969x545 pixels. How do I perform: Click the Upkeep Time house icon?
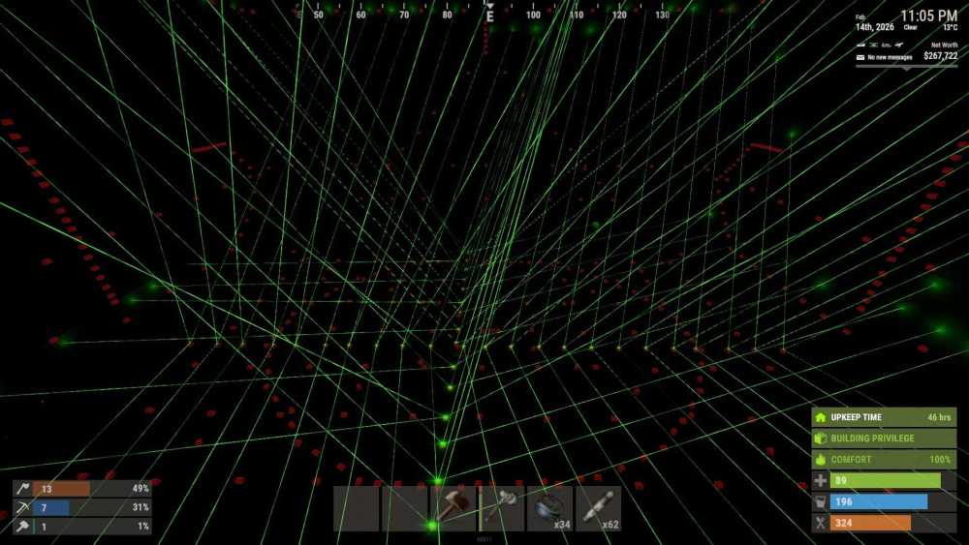[821, 417]
